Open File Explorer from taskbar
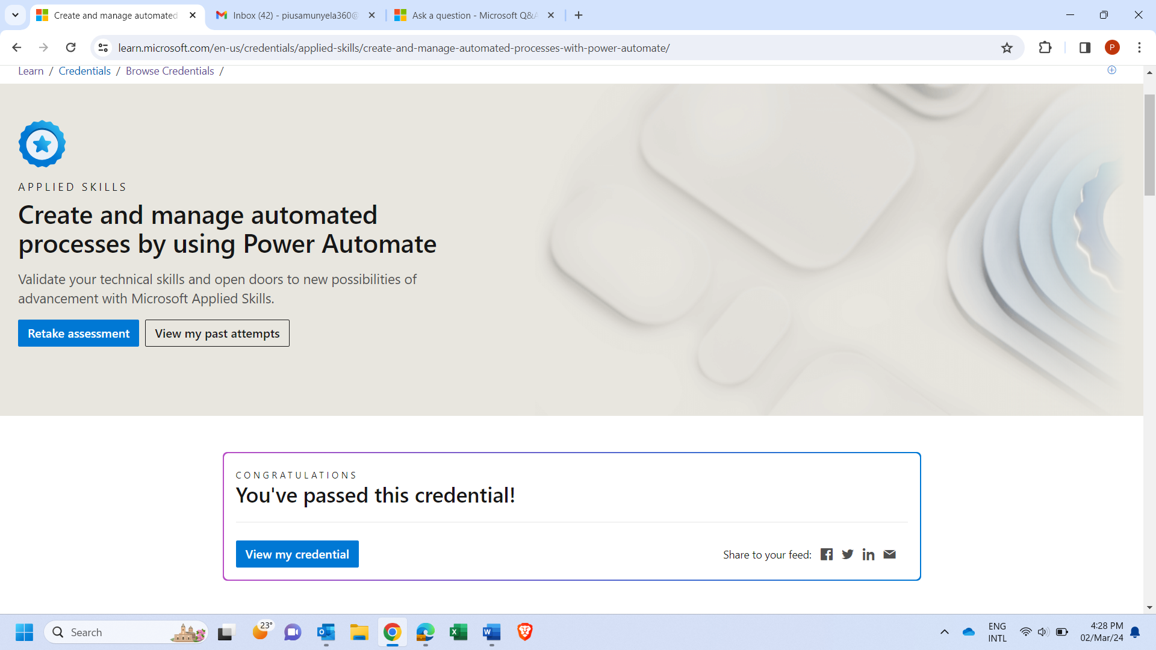1156x650 pixels. coord(359,632)
